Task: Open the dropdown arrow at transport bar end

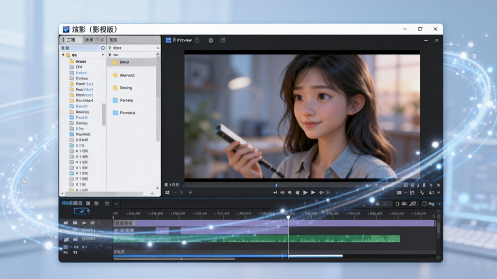Action: (439, 192)
